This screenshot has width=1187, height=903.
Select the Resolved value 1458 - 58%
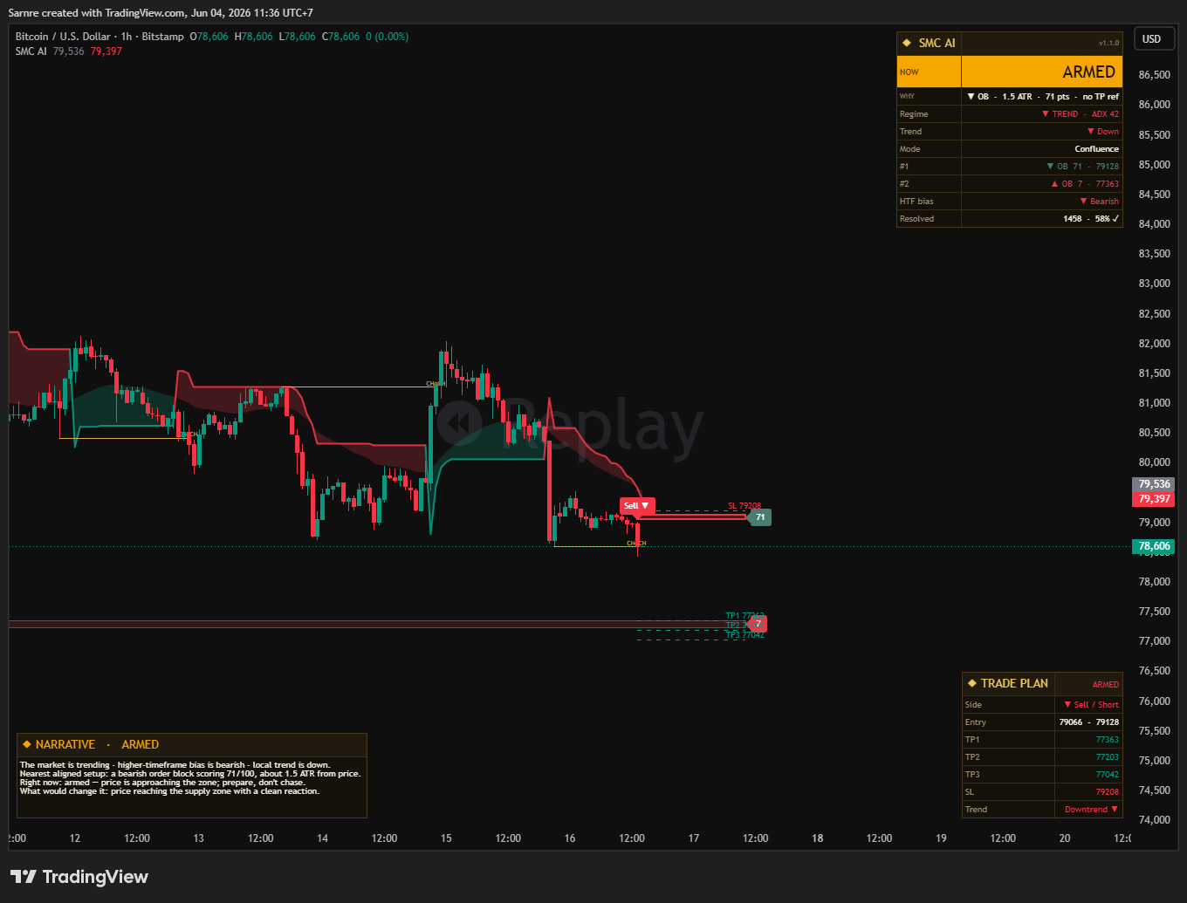[x=1091, y=219]
